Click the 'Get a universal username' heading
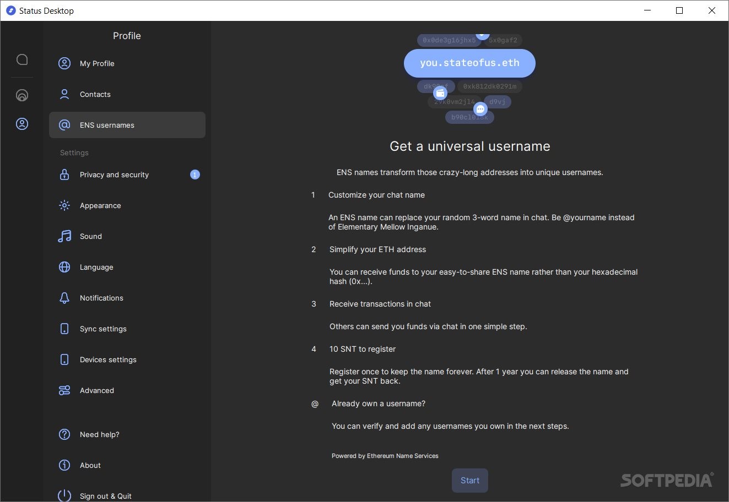Image resolution: width=729 pixels, height=502 pixels. coord(470,146)
